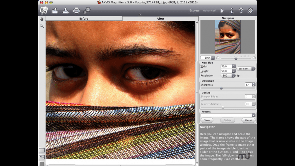
Task: Open an image with the upload icon
Action: pos(55,11)
